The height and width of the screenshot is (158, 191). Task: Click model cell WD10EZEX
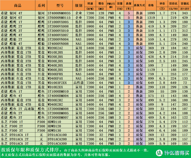point(55,87)
